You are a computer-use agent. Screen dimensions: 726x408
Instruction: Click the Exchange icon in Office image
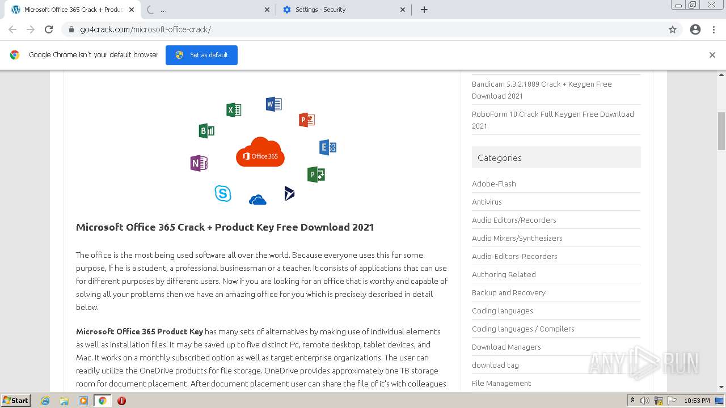point(328,147)
